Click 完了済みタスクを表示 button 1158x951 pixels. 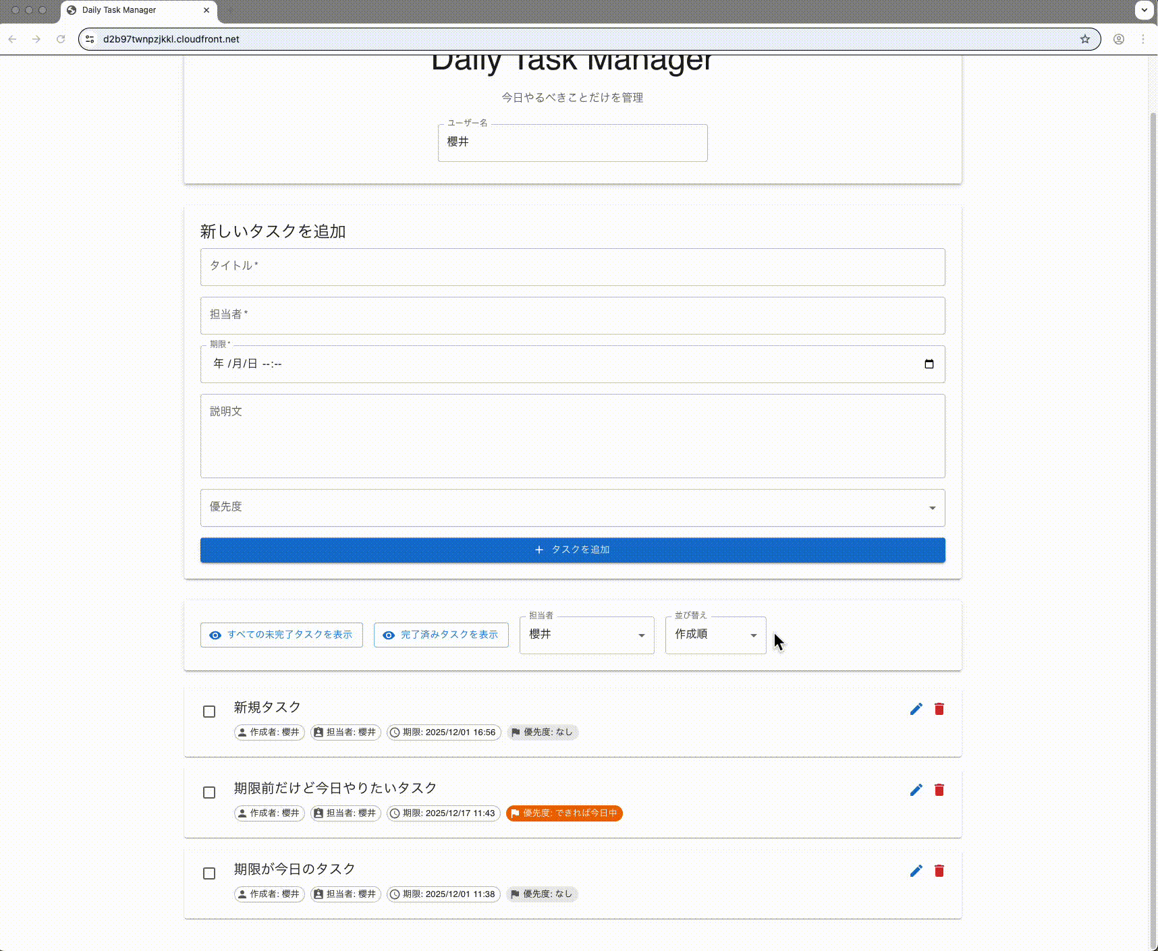click(441, 635)
